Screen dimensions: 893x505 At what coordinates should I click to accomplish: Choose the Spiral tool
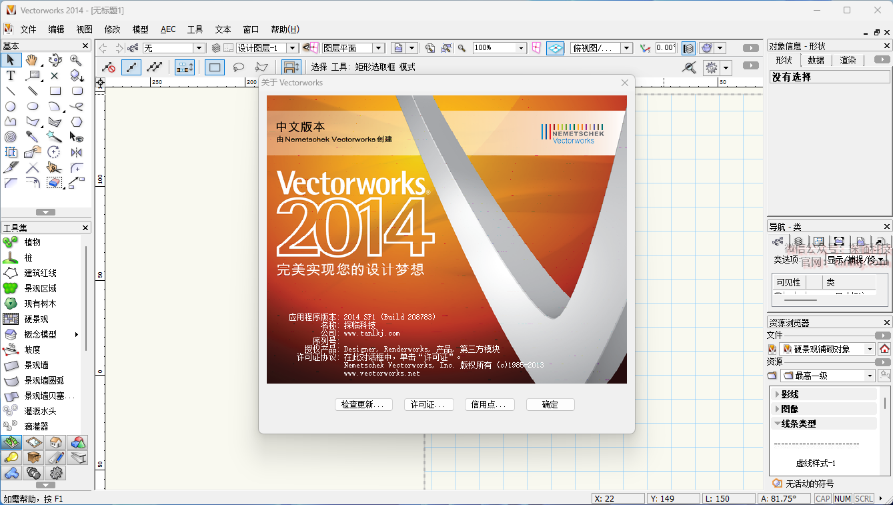[x=11, y=137]
